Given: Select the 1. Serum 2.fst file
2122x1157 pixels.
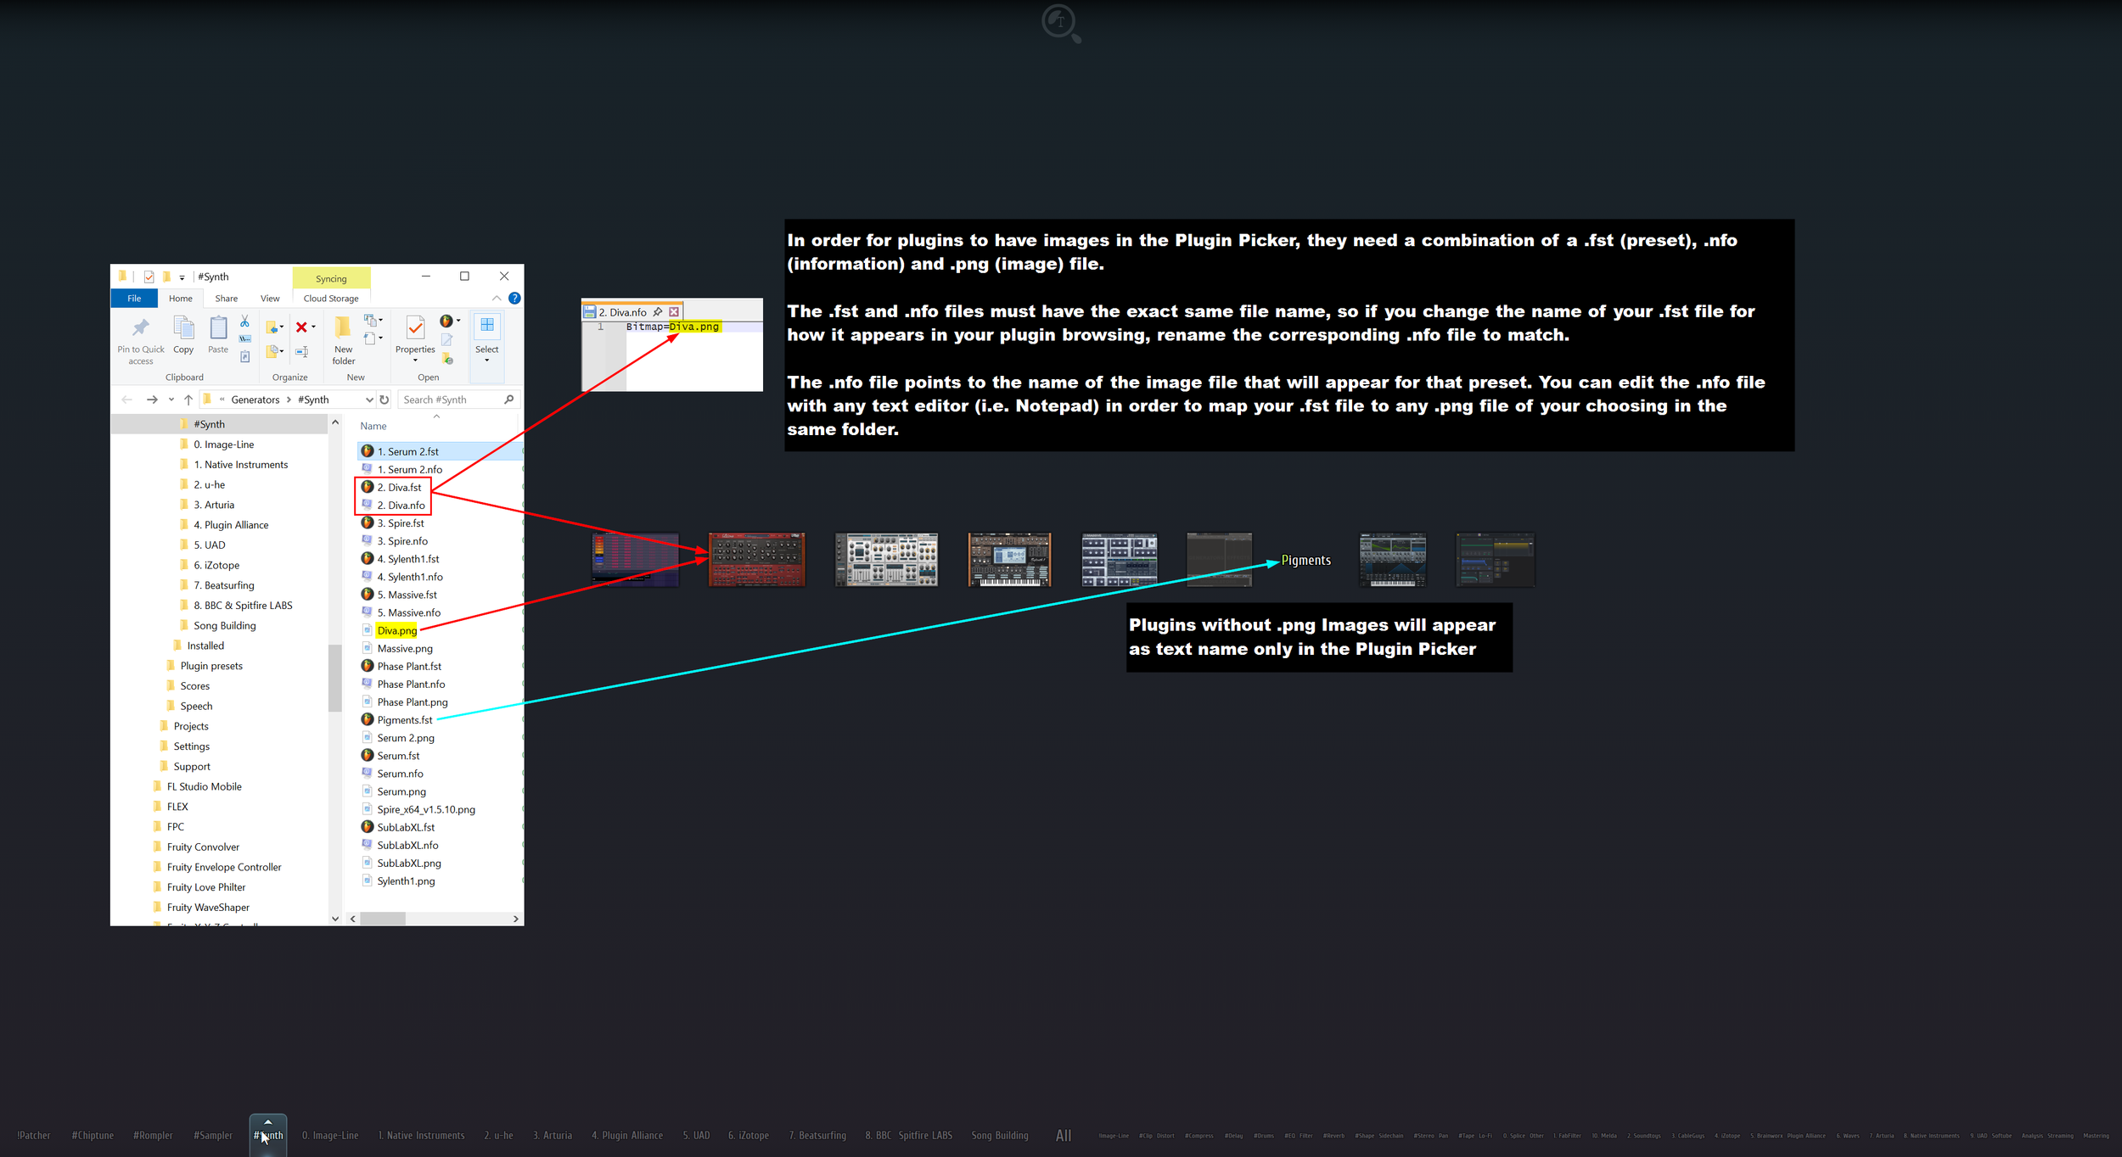Looking at the screenshot, I should tap(440, 451).
